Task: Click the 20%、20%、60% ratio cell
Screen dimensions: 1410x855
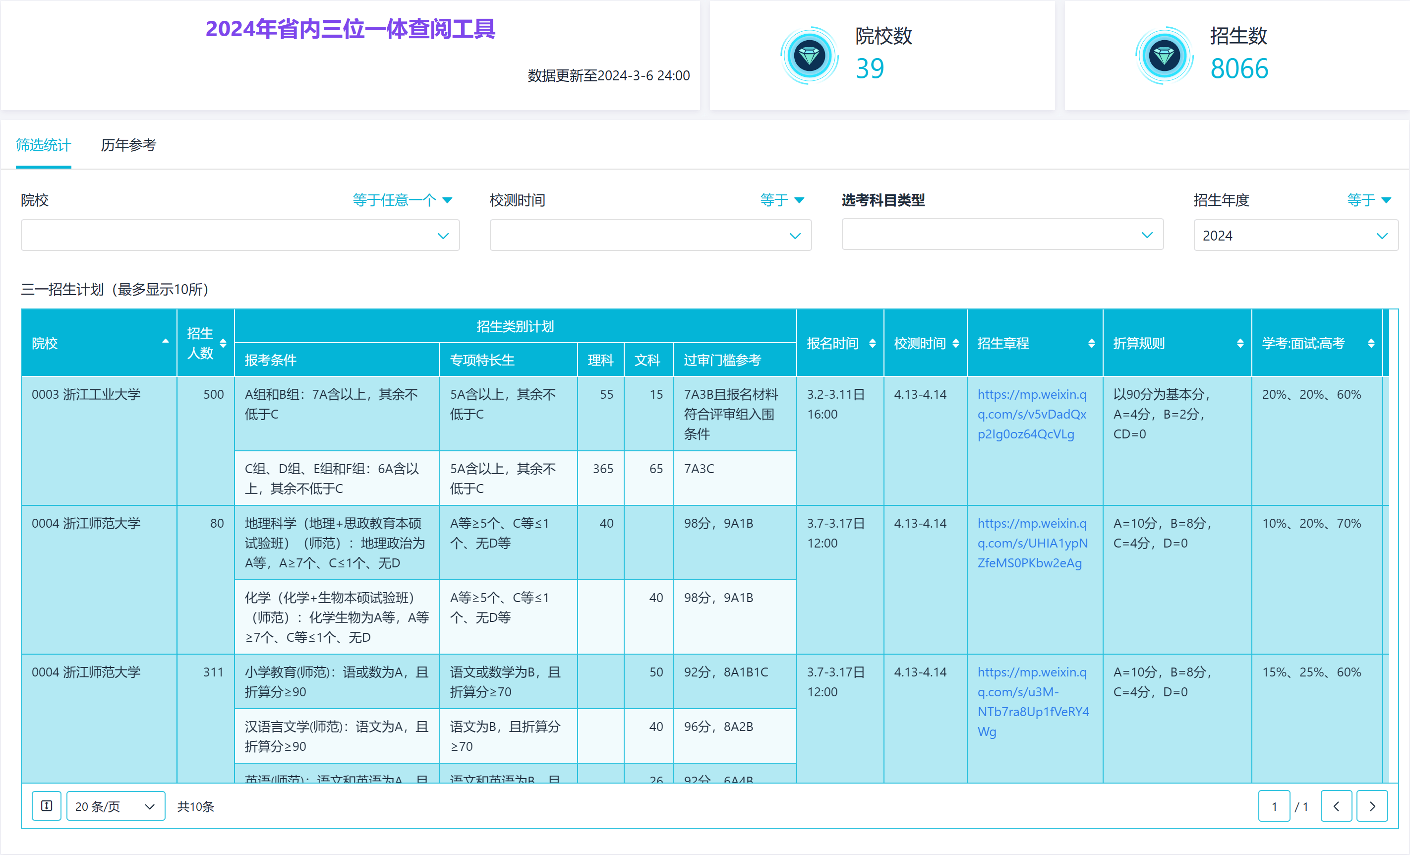Action: click(1316, 440)
